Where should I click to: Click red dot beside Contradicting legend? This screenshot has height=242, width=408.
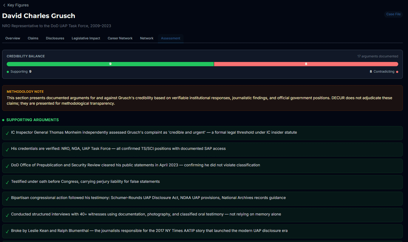tap(397, 72)
